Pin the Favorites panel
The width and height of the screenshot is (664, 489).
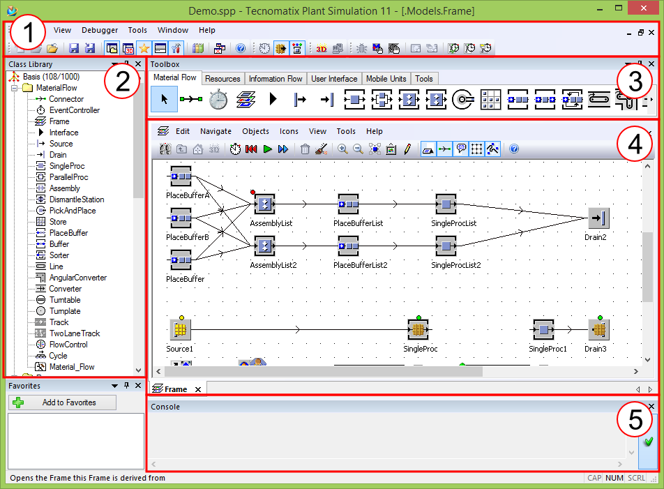click(126, 385)
